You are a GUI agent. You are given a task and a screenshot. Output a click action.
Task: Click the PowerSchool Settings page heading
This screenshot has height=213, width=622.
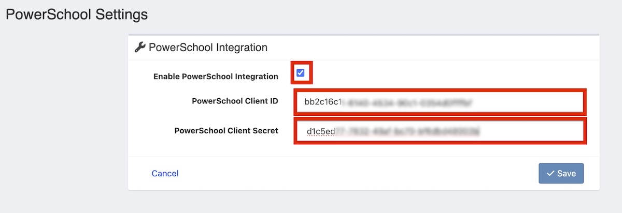[77, 14]
